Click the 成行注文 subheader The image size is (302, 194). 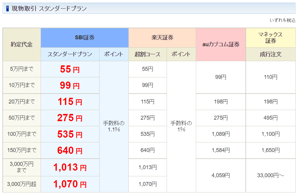[271, 54]
